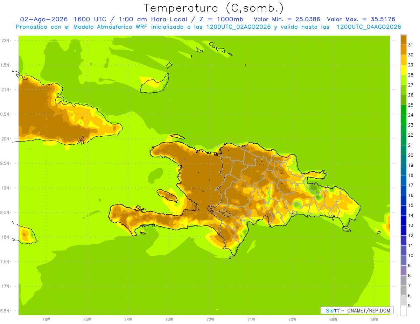420x324 pixels.
Task: Click the 20N latitude axis label
Action: (x=5, y=139)
